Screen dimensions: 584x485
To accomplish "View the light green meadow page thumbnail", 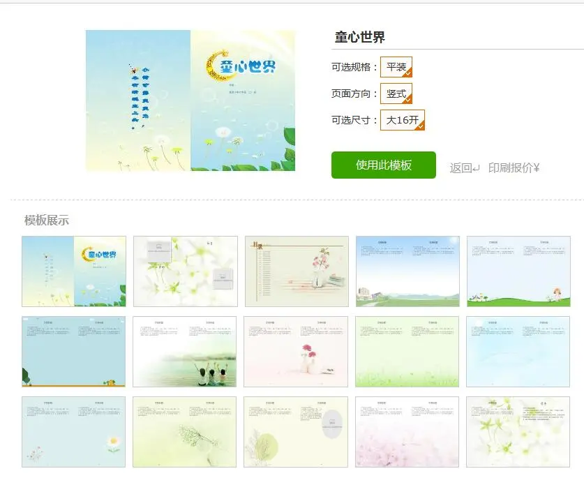I will coord(407,352).
